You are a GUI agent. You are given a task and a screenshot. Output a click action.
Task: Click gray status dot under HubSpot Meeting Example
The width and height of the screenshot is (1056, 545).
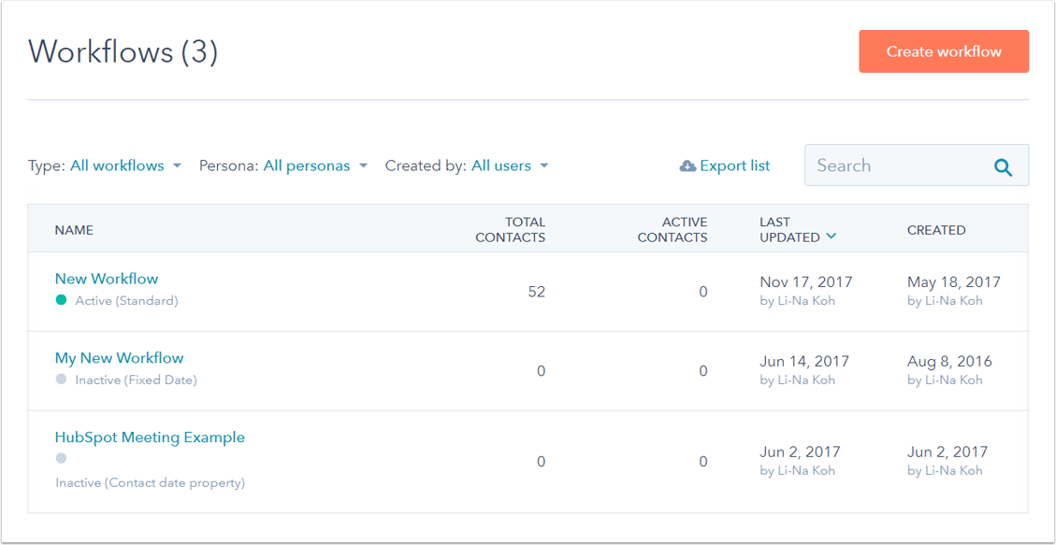pos(62,458)
